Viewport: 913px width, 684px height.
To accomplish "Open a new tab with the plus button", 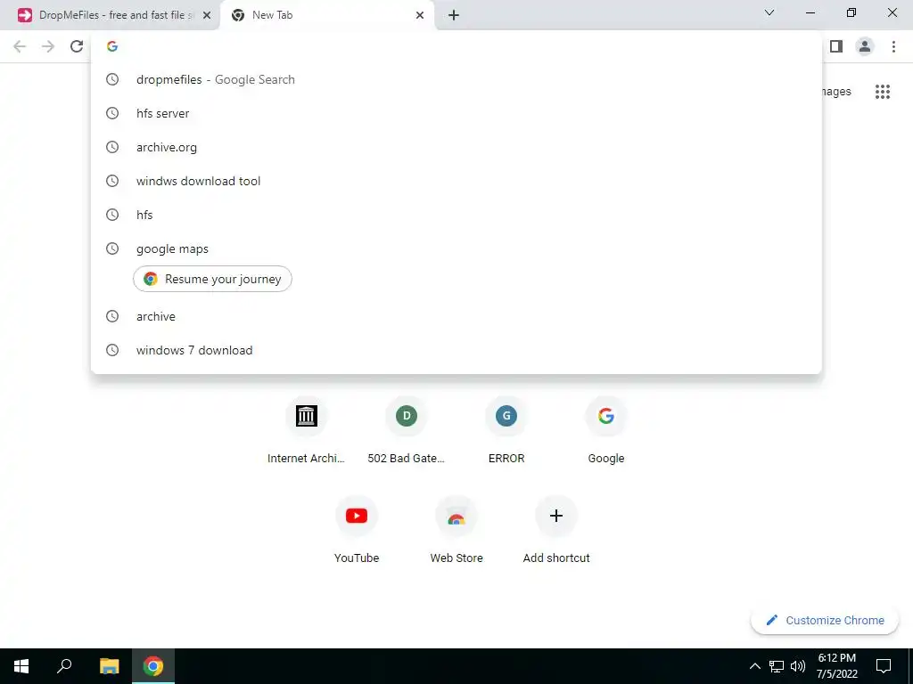I will pos(454,16).
